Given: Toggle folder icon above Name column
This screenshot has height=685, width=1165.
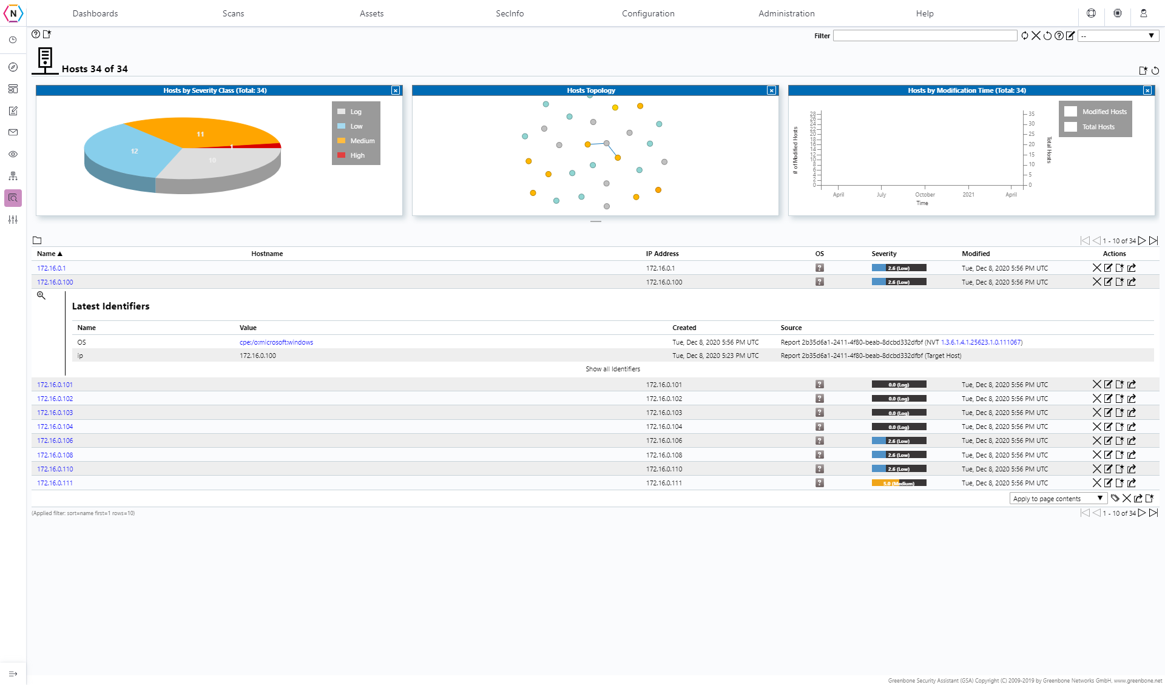Looking at the screenshot, I should point(37,240).
